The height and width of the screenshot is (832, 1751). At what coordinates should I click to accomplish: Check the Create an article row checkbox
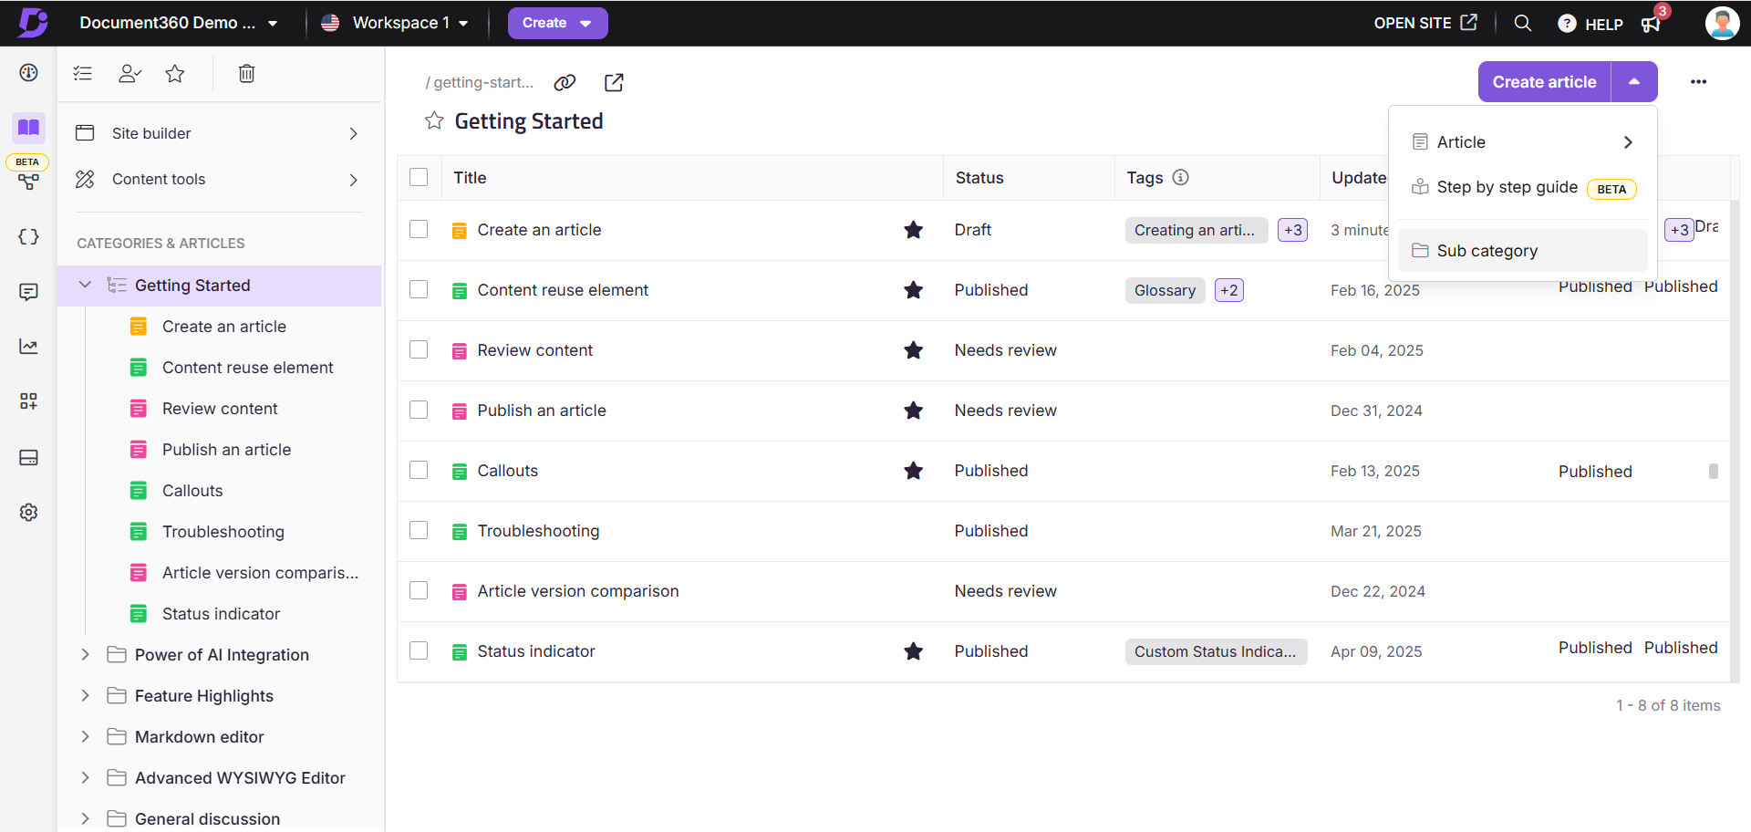point(419,229)
